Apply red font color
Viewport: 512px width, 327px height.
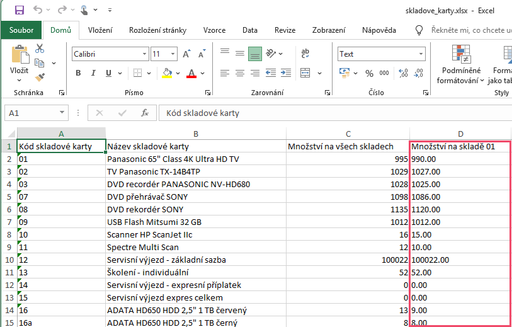pyautogui.click(x=191, y=73)
